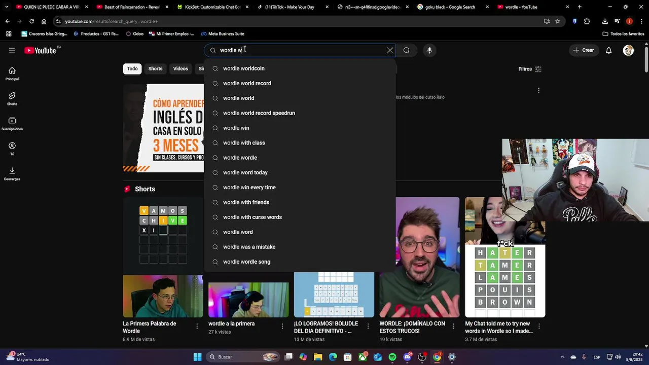649x365 pixels.
Task: Open La Primera Palabra de Wordle title
Action: (150, 327)
